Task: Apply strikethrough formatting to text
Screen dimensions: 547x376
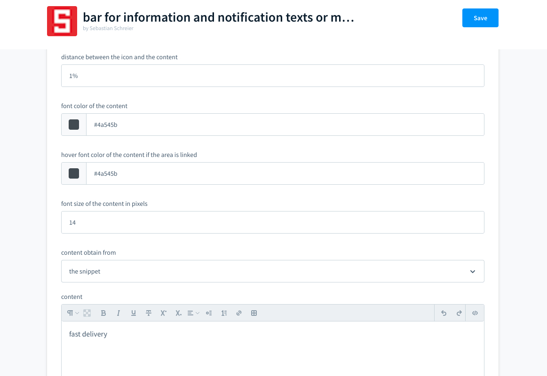Action: pyautogui.click(x=149, y=313)
